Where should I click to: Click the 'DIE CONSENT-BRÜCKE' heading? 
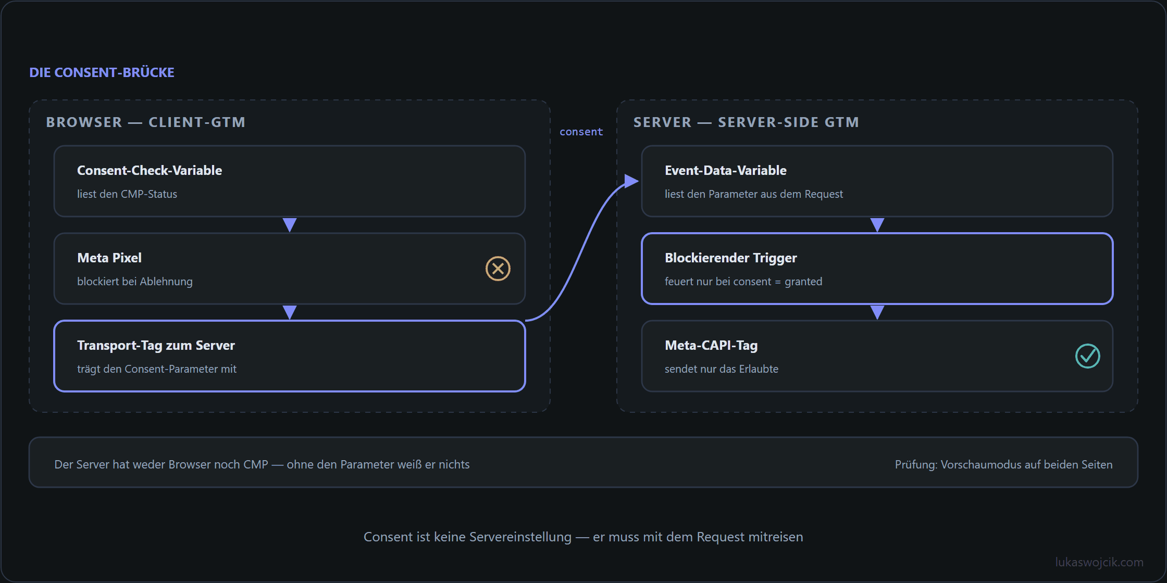point(102,72)
